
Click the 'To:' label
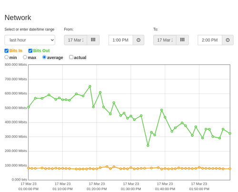pos(156,30)
